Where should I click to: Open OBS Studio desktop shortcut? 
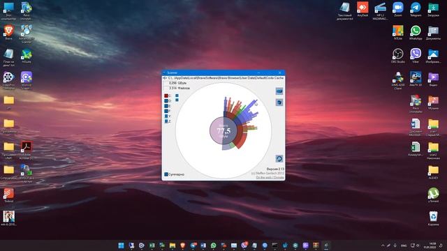398,56
